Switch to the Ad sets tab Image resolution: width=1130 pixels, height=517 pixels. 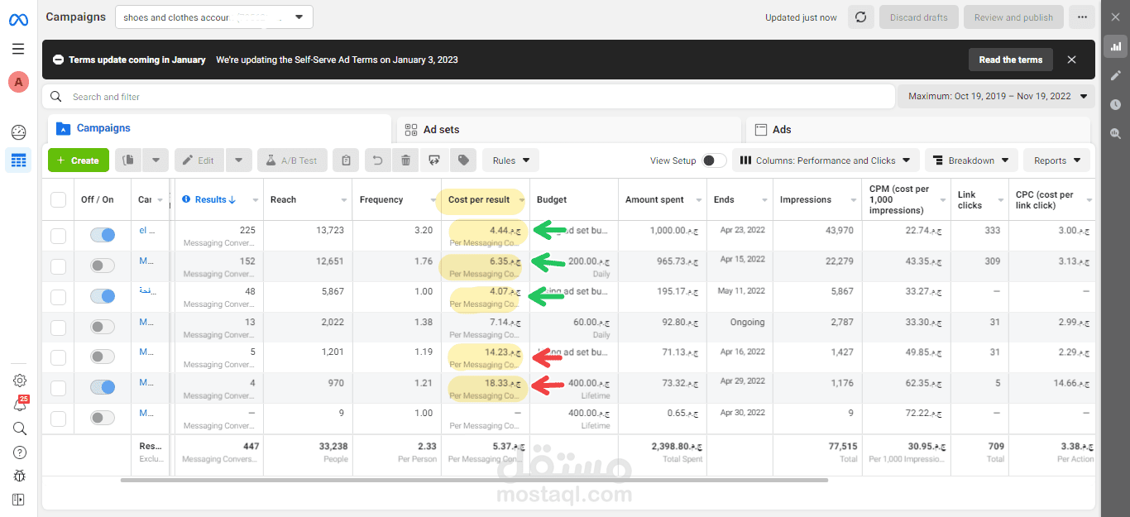pos(569,130)
